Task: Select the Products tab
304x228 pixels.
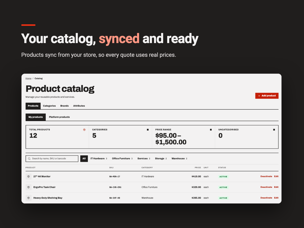Action: [33, 106]
